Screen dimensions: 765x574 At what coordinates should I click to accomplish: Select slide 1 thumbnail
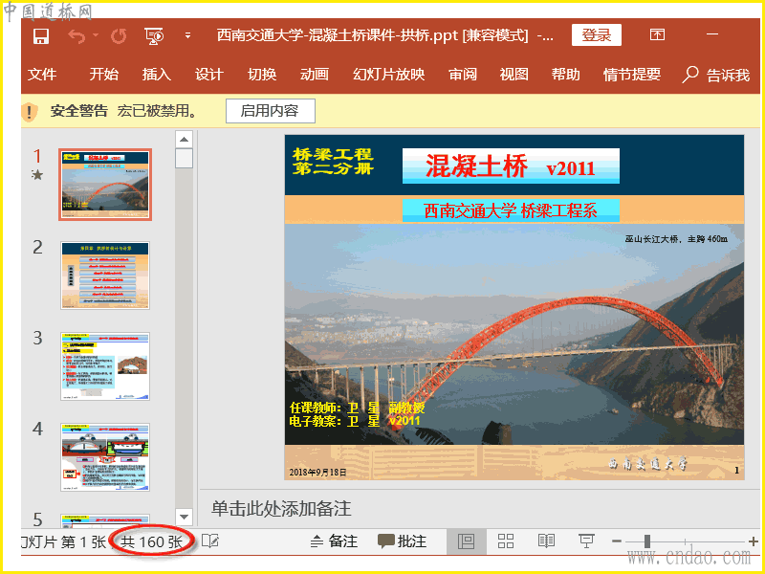[x=105, y=185]
